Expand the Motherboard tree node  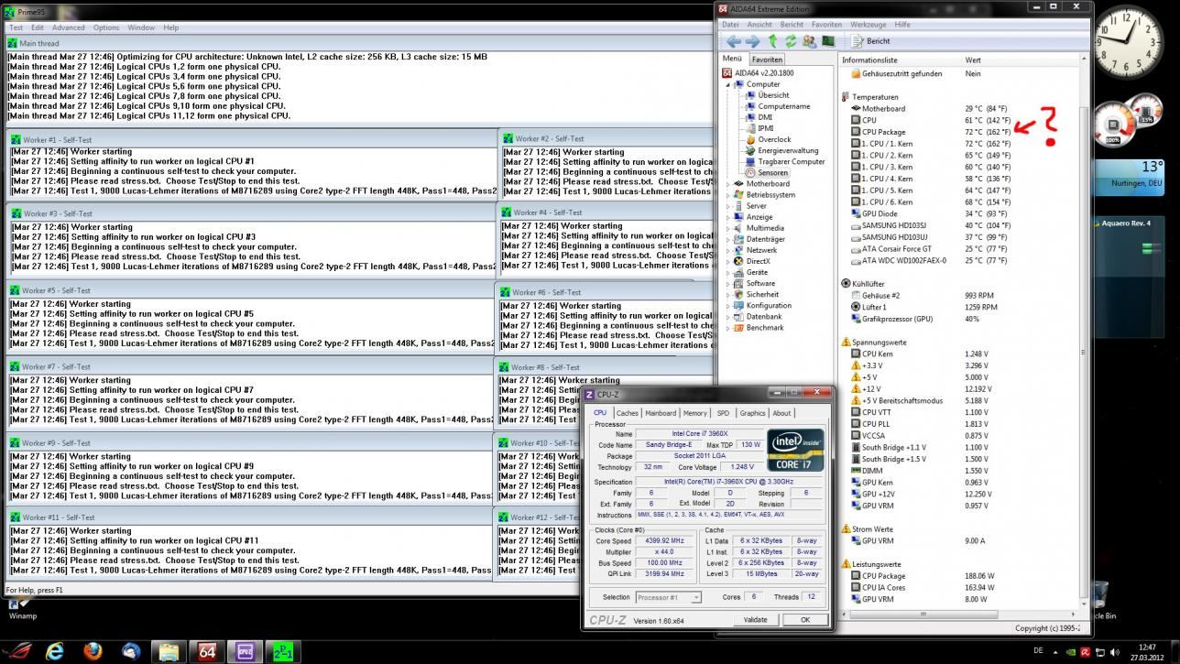pos(729,184)
